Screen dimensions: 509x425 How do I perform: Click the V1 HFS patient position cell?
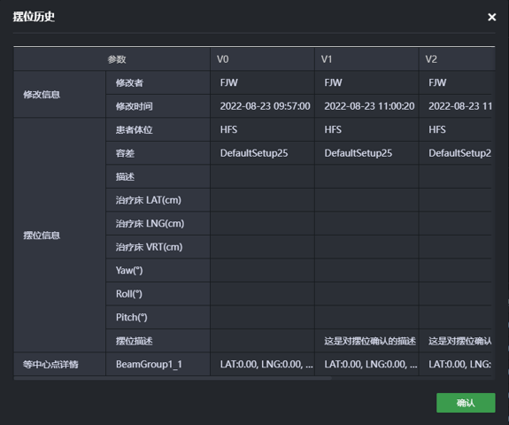click(366, 129)
